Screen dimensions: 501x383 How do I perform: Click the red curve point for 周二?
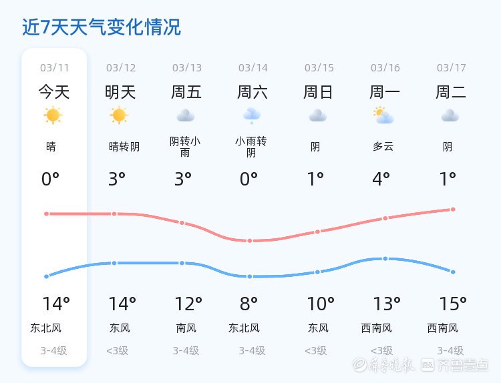pos(453,210)
